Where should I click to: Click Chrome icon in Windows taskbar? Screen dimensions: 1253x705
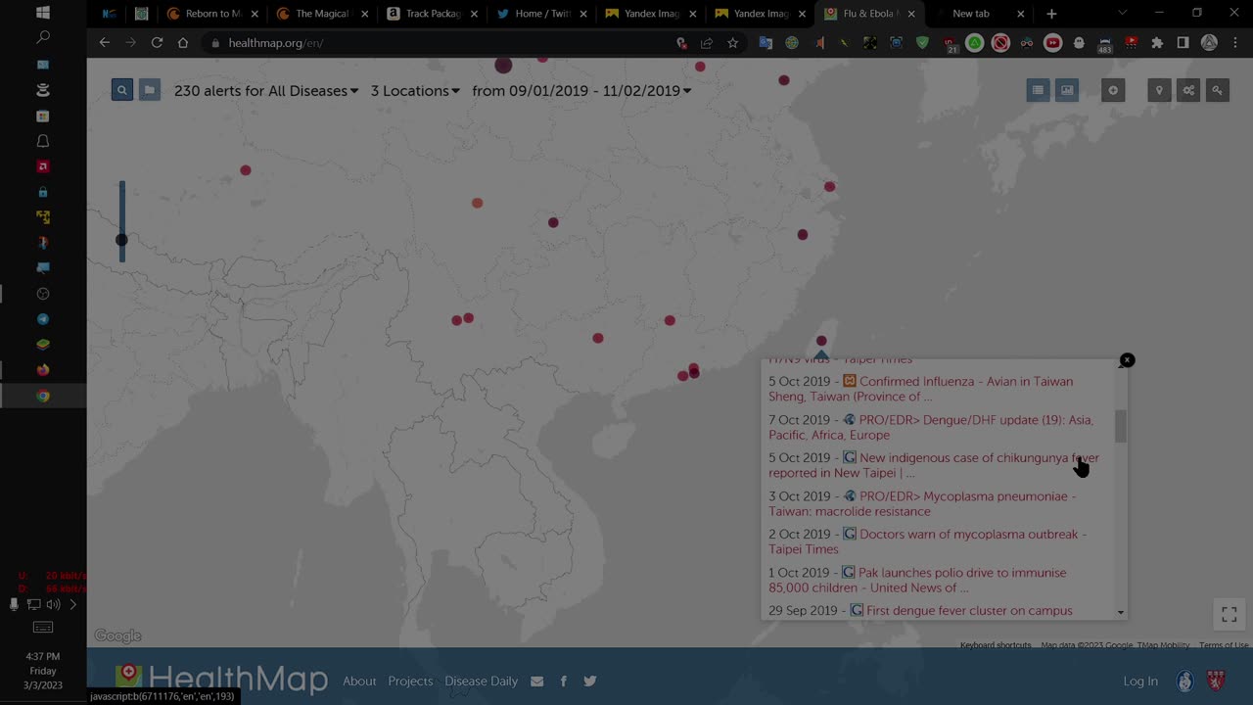(43, 396)
